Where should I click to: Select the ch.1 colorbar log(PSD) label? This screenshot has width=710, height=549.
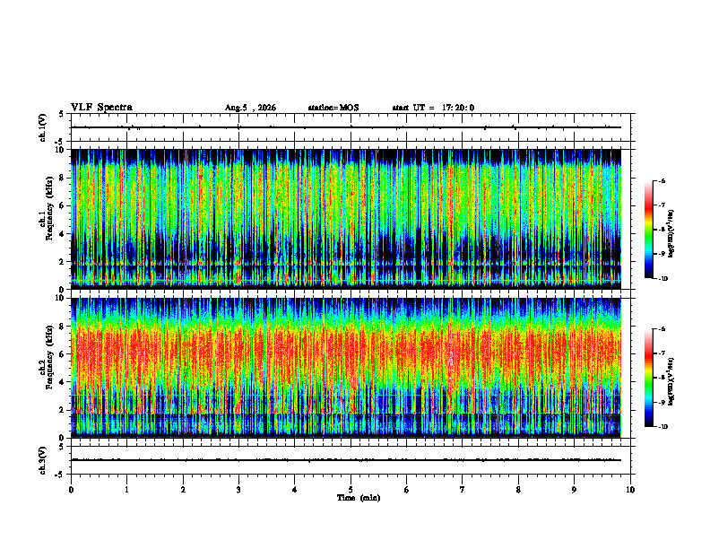click(671, 234)
